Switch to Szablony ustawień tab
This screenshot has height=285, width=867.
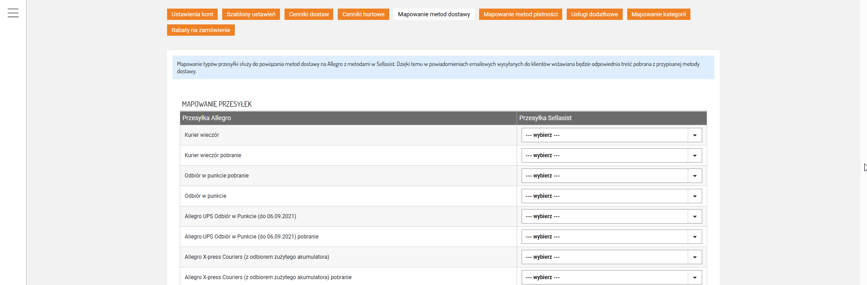coord(251,14)
